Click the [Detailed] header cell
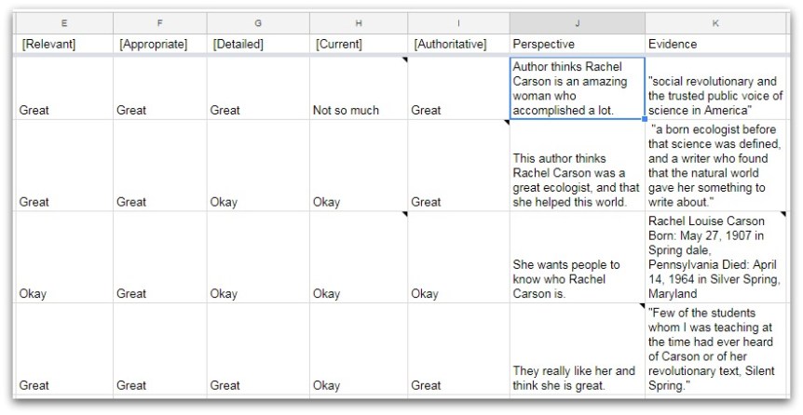The height and width of the screenshot is (415, 803). (258, 44)
